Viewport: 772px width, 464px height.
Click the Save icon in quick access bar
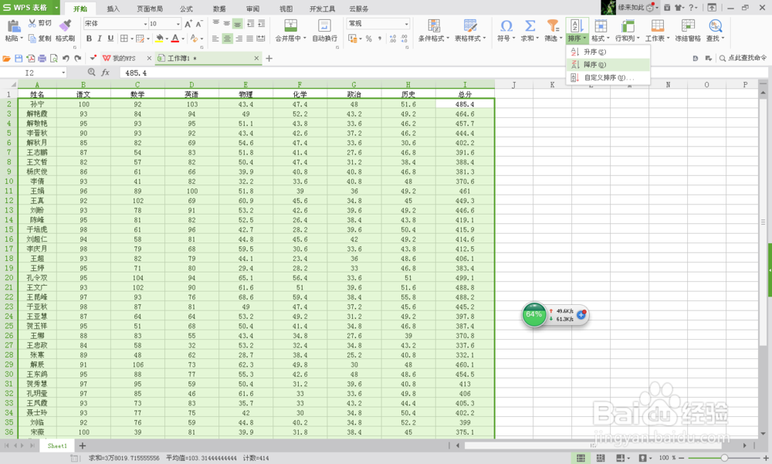(19, 58)
